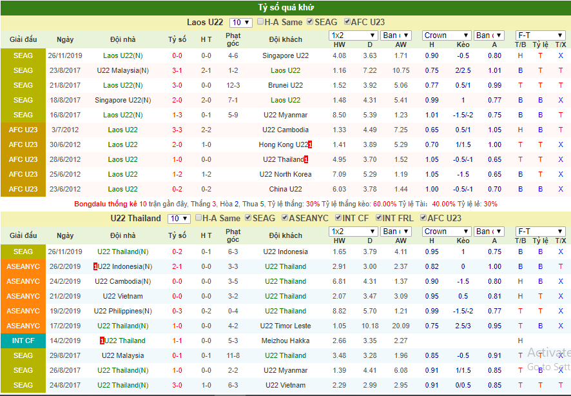The width and height of the screenshot is (571, 396).
Task: Uncheck SEAG filter in Laos U22 section
Action: [310, 21]
